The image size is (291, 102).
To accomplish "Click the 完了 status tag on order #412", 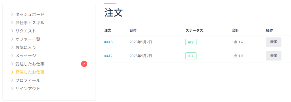I will pyautogui.click(x=191, y=56).
